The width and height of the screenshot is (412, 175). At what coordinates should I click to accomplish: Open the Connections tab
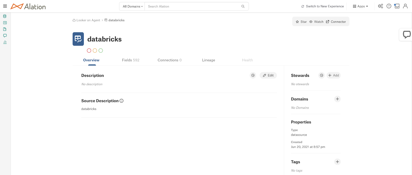pos(170,60)
